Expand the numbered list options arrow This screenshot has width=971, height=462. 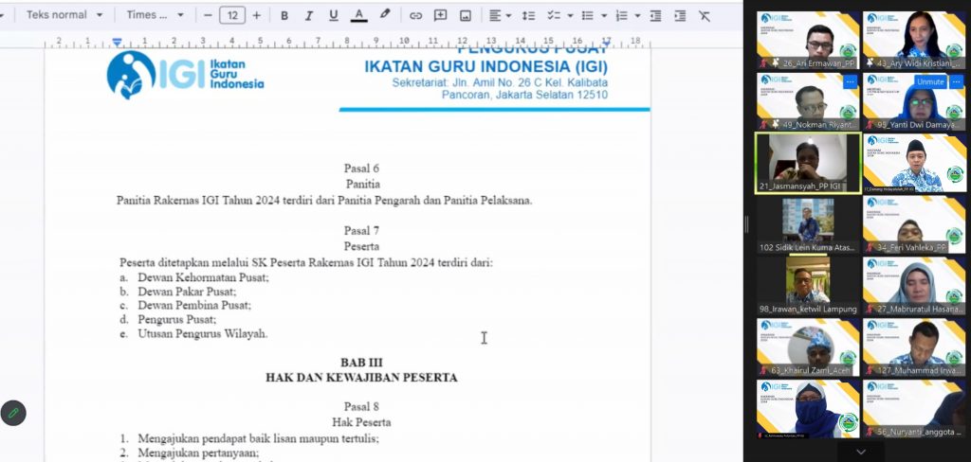point(637,16)
